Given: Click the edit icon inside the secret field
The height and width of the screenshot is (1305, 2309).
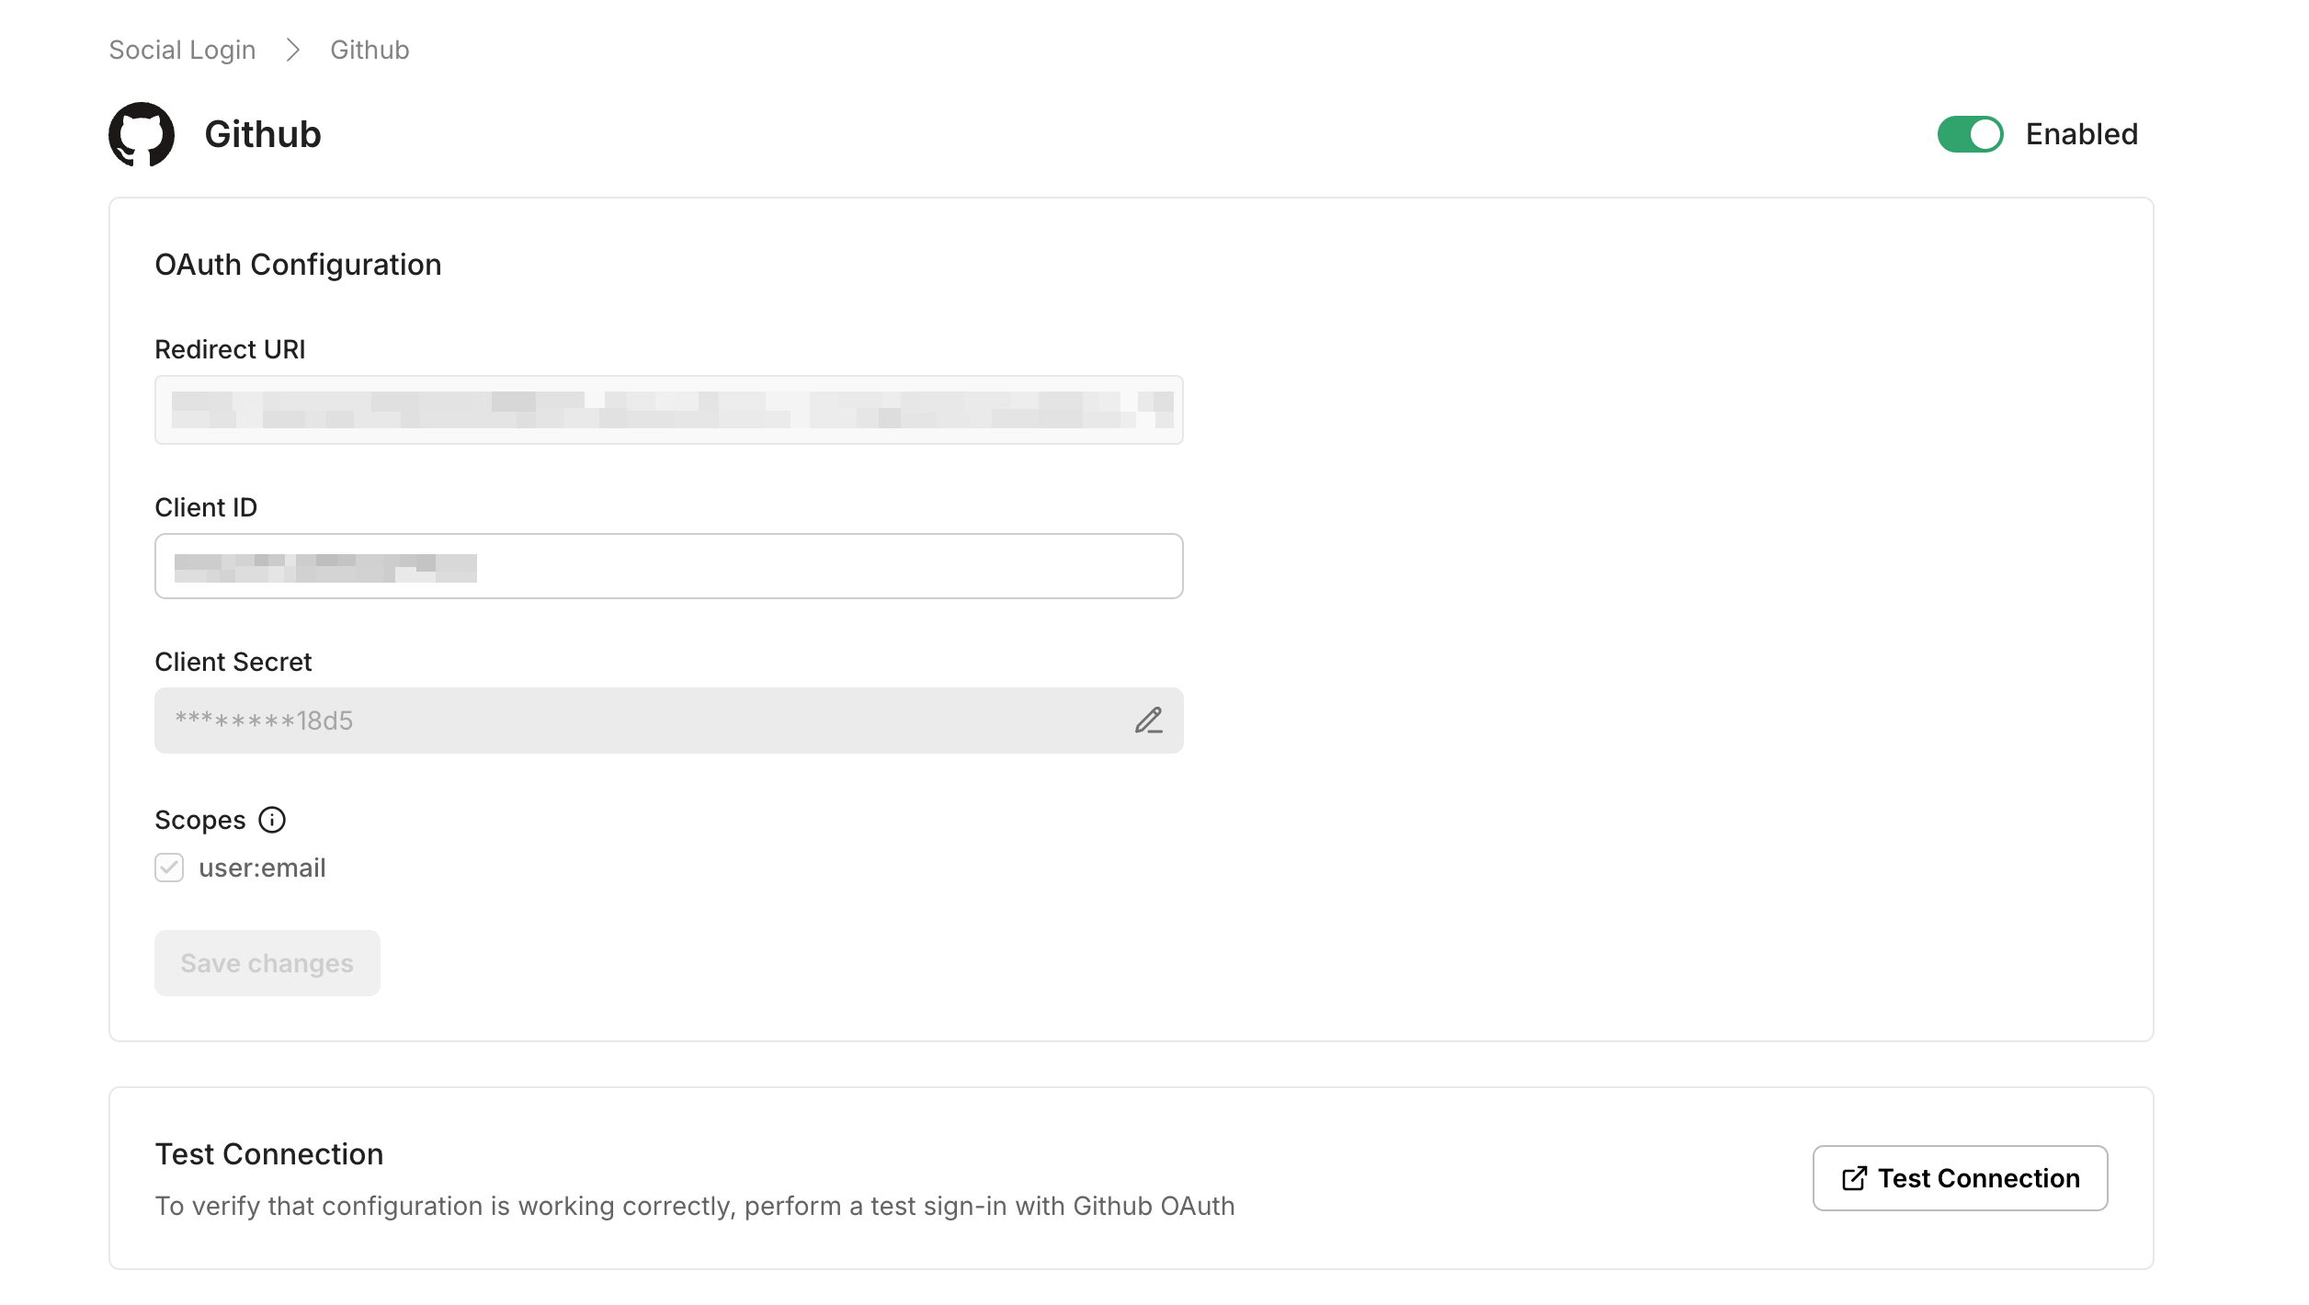Looking at the screenshot, I should (1149, 720).
